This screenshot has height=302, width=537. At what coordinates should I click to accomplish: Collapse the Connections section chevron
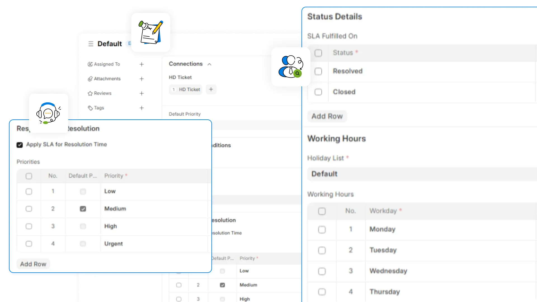pos(209,64)
